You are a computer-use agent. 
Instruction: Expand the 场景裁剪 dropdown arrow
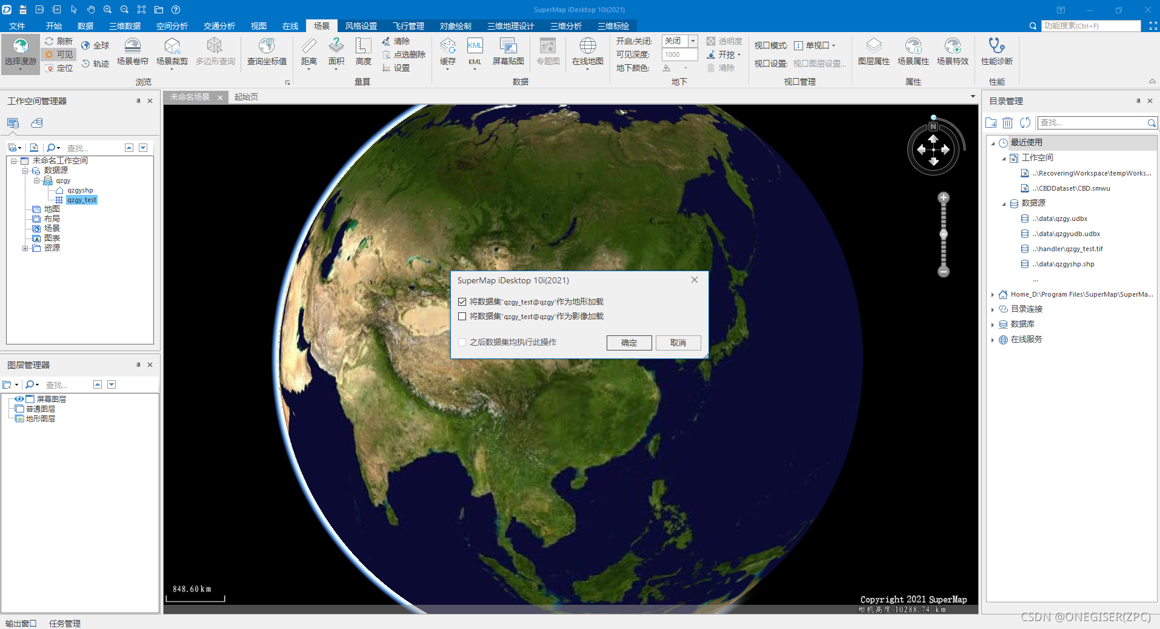point(172,68)
